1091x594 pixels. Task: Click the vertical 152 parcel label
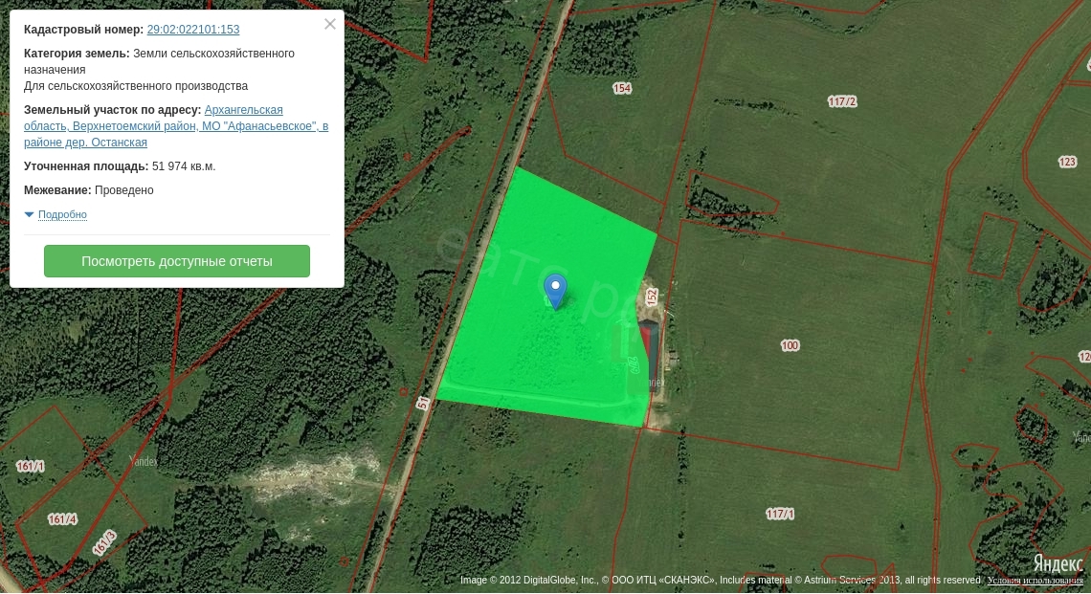tap(652, 297)
